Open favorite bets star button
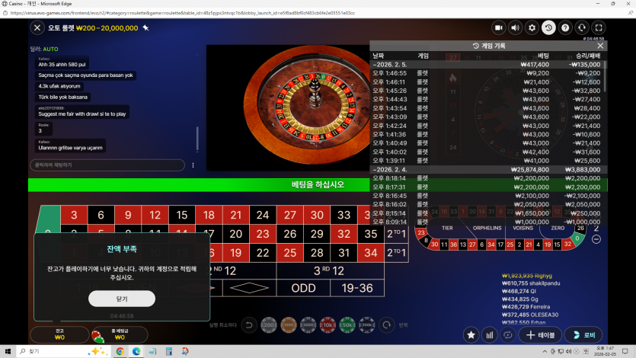Screen dimensions: 636x358 [x=471, y=335]
